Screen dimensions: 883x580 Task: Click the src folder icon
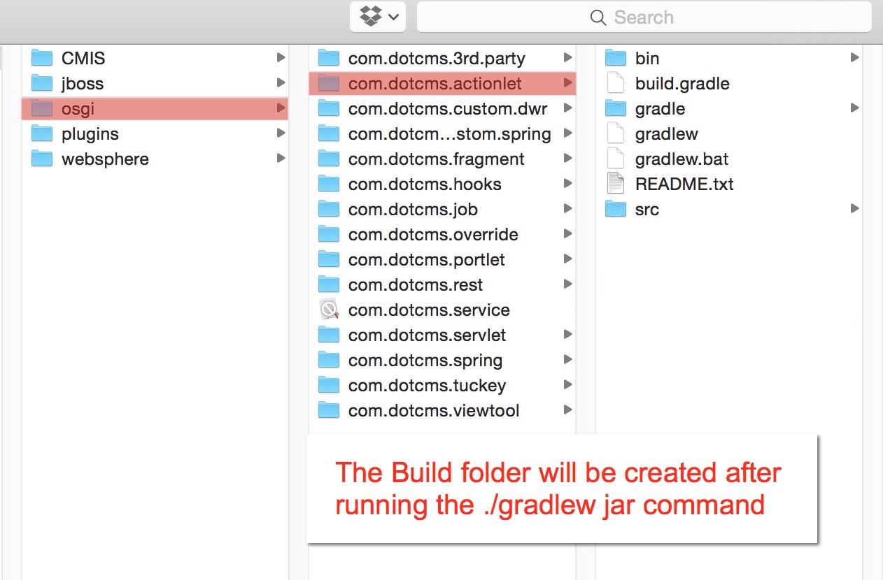[x=616, y=210]
